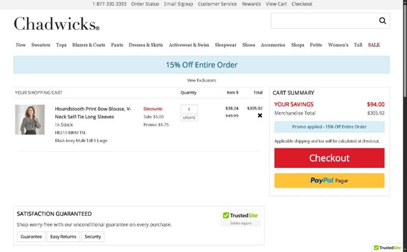Open the Houndstooth Print Bow Blouse title link
This screenshot has height=252, width=407.
pos(93,113)
